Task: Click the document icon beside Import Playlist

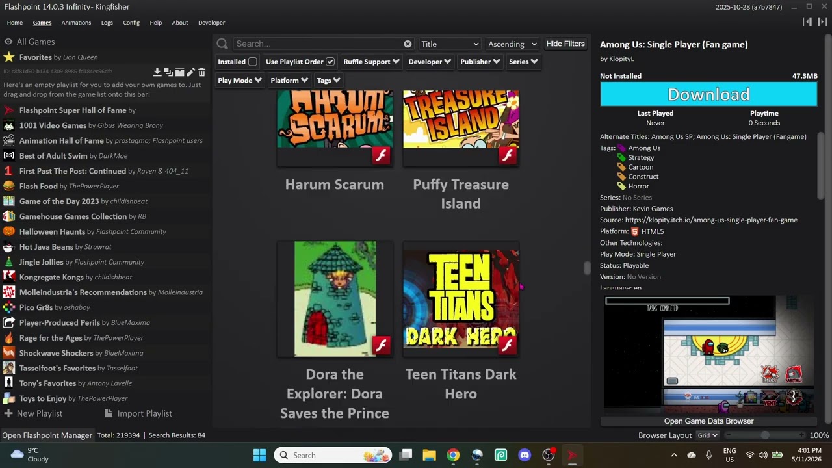Action: [109, 413]
